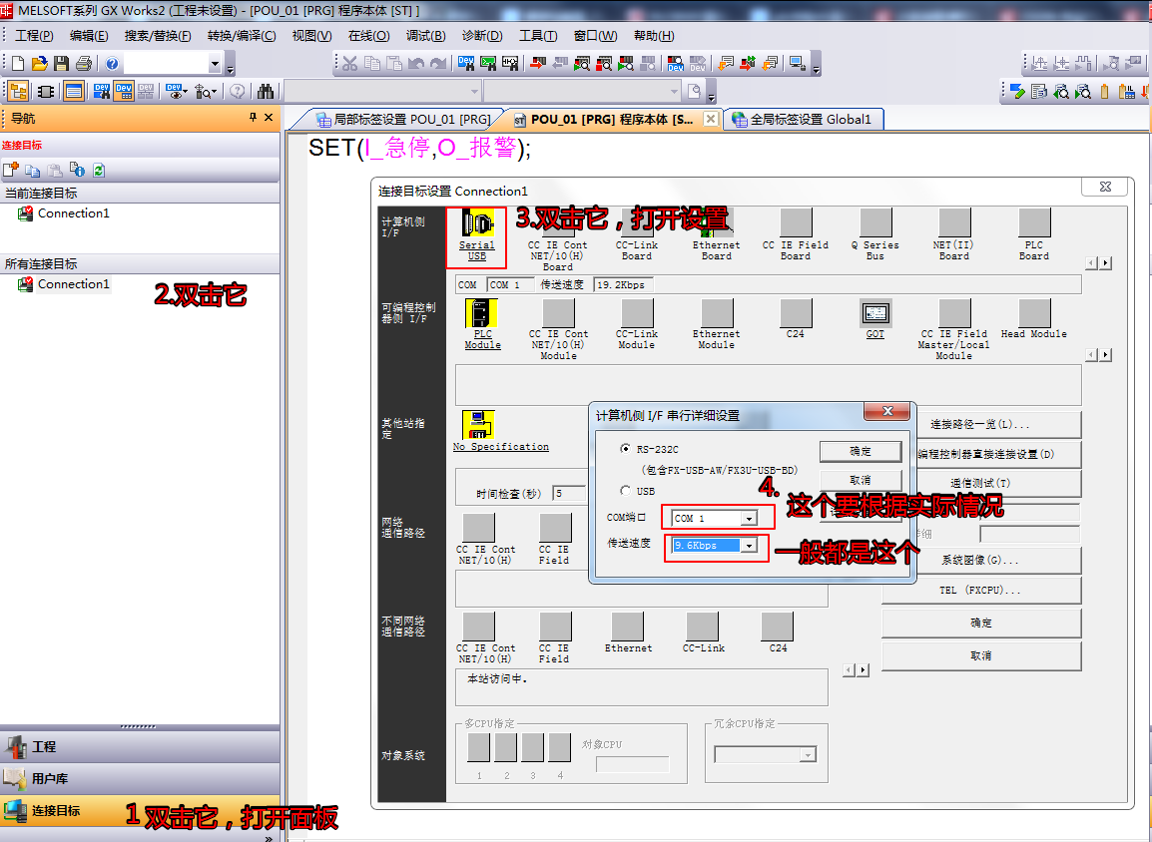Switch to the 全局标签设置 Global1 tab

click(804, 119)
